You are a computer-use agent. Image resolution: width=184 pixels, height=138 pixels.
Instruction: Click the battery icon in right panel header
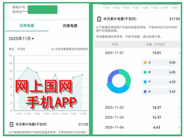[x=99, y=19]
